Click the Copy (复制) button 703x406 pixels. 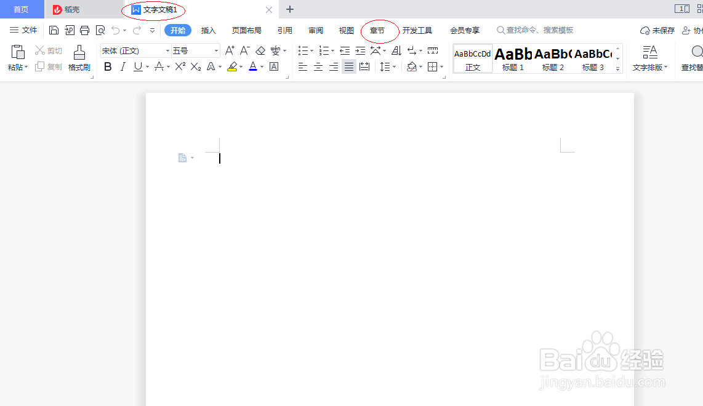tap(49, 67)
